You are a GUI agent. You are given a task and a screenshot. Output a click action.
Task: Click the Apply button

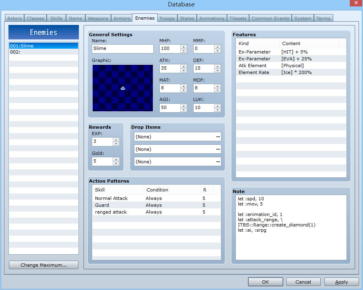(x=342, y=282)
